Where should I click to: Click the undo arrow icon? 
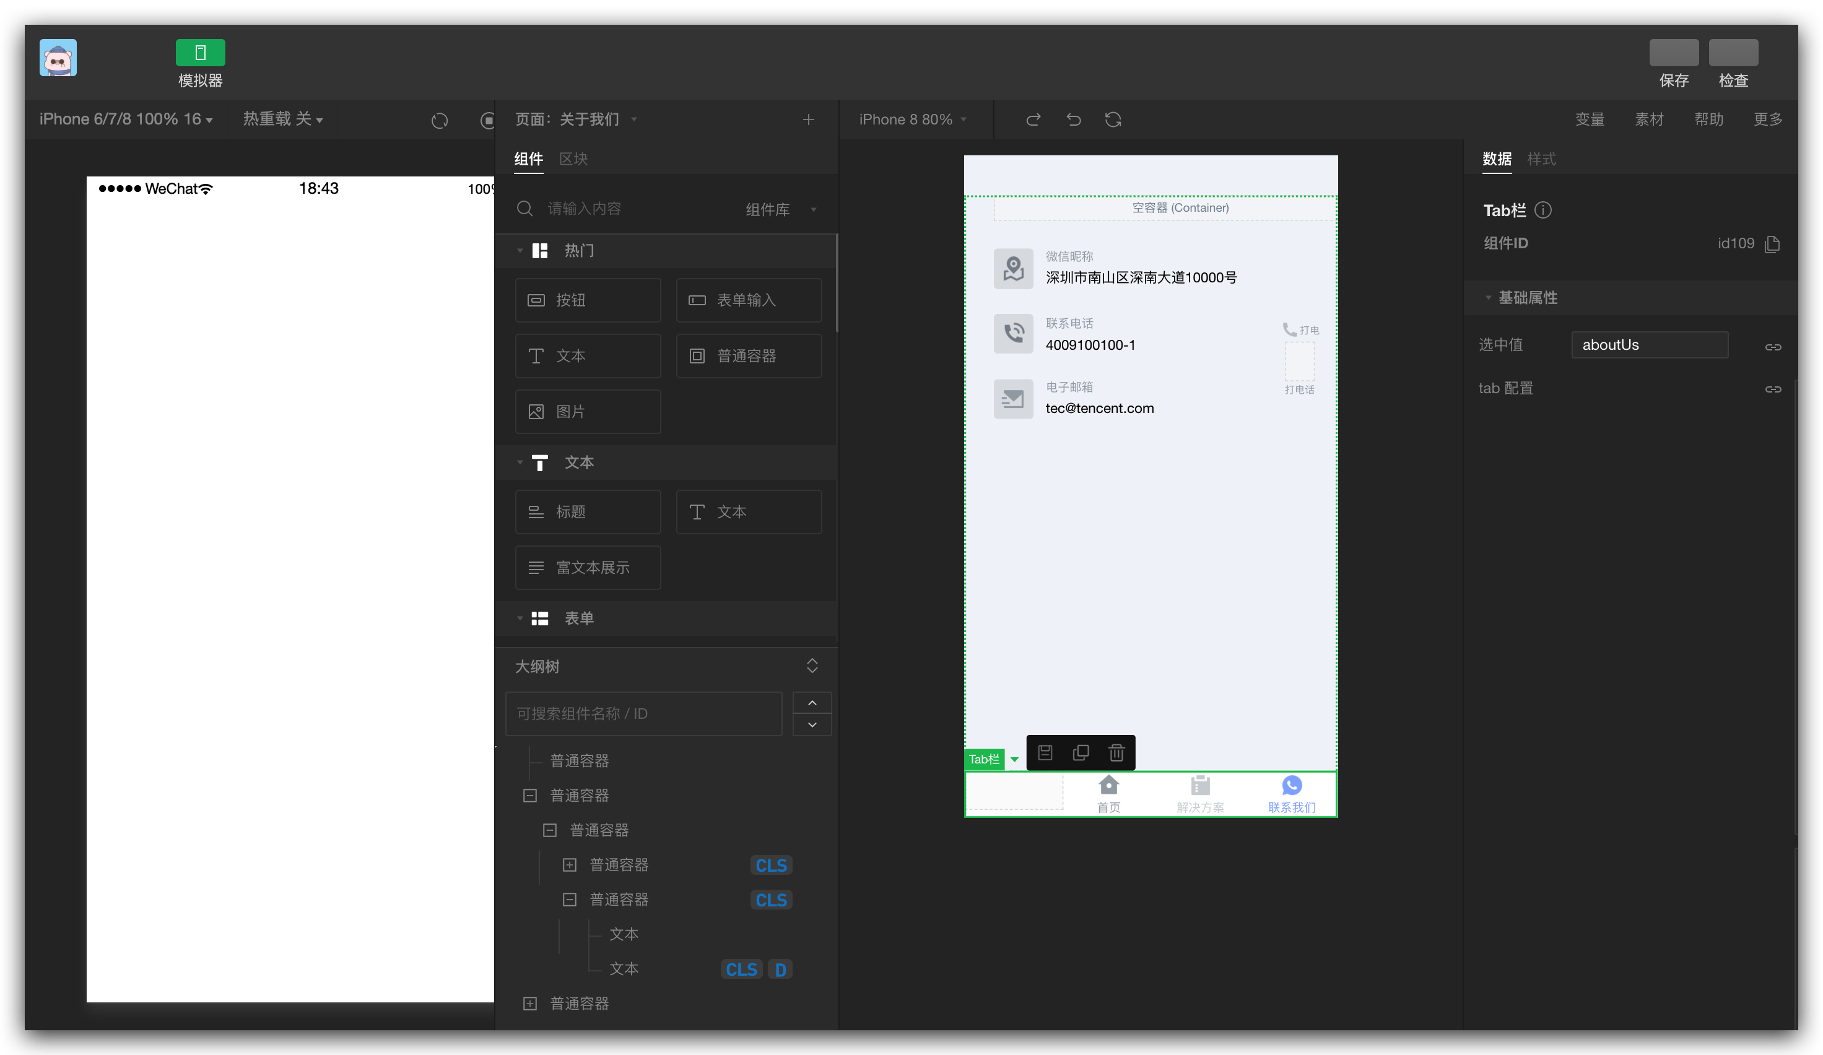click(1074, 119)
